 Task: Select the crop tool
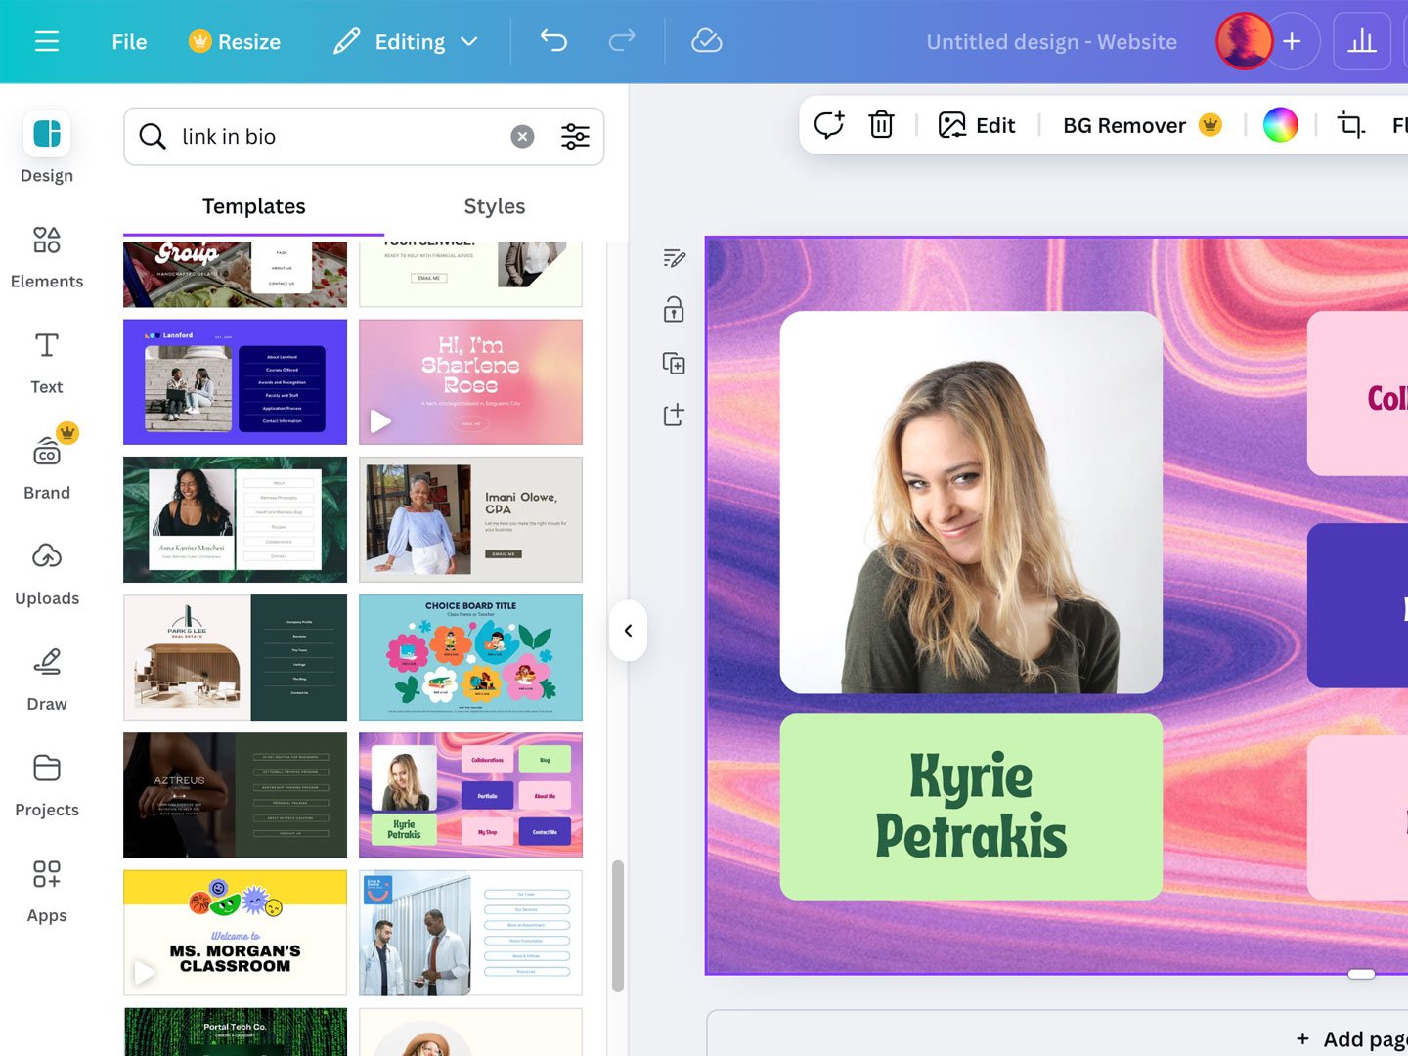(1350, 125)
